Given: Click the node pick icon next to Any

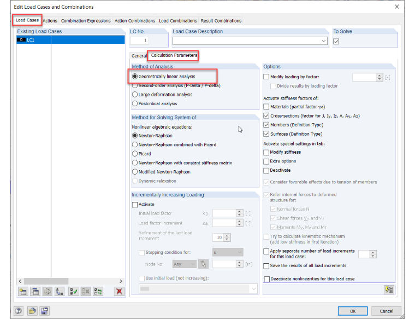Looking at the screenshot, I should 203,264.
